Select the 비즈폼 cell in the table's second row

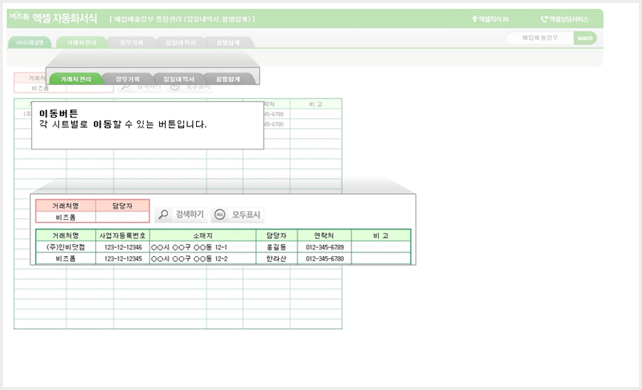pos(66,258)
